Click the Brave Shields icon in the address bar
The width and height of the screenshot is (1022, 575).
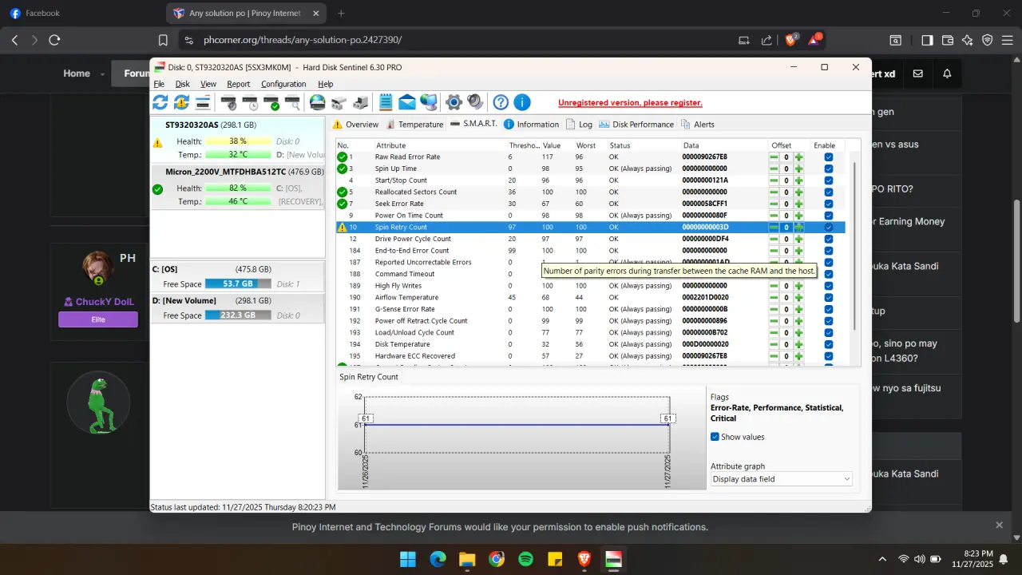791,40
